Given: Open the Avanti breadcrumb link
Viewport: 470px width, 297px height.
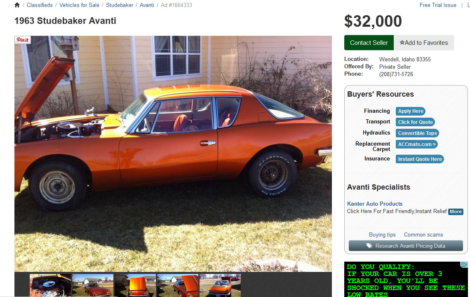Looking at the screenshot, I should pos(147,5).
